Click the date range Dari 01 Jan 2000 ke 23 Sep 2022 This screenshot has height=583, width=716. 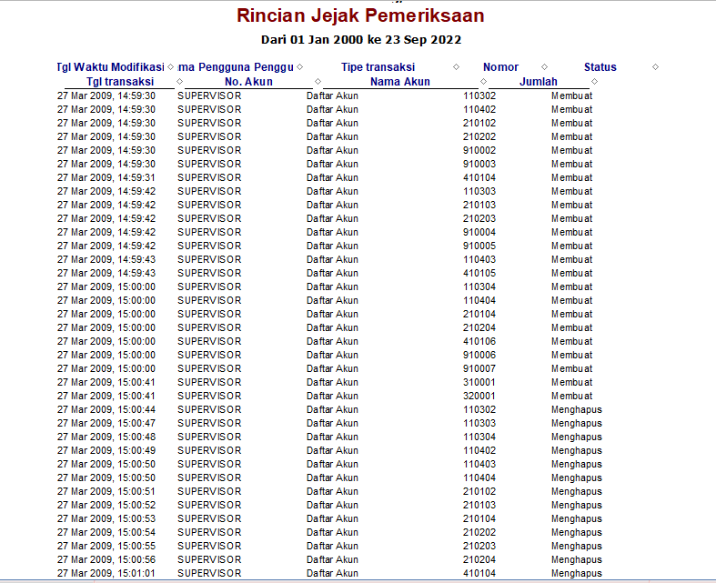click(x=361, y=40)
